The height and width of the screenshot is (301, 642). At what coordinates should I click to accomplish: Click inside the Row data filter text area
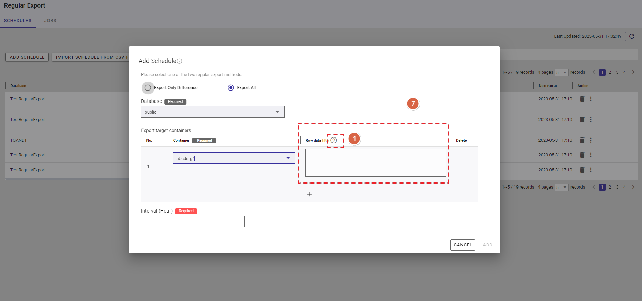(x=375, y=163)
